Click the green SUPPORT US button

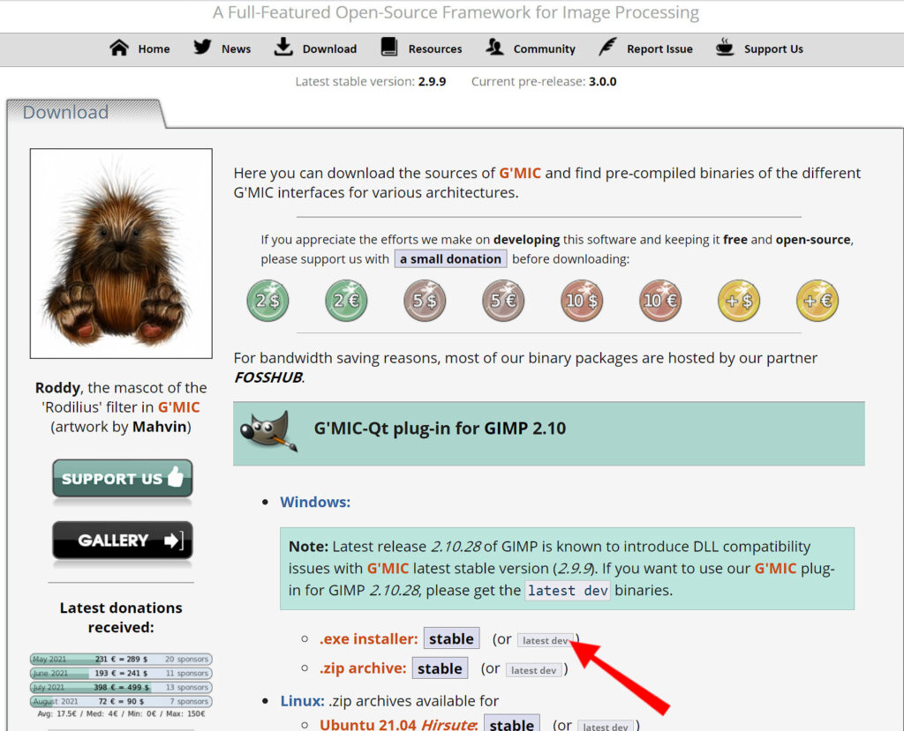pyautogui.click(x=122, y=478)
